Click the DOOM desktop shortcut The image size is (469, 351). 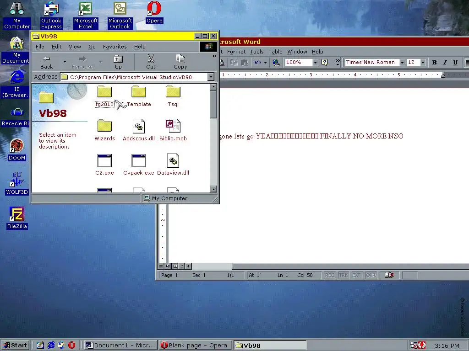17,150
